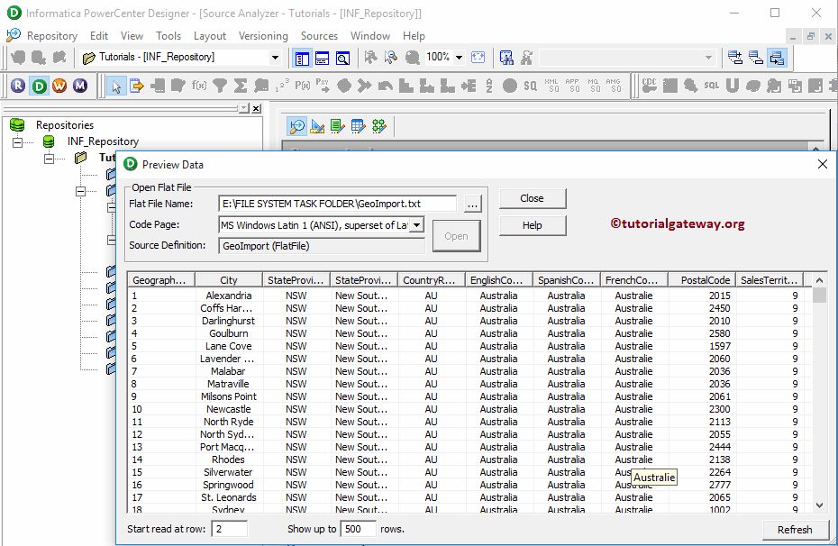The width and height of the screenshot is (838, 546).
Task: Click the preview table scroll down arrow
Action: click(x=819, y=505)
